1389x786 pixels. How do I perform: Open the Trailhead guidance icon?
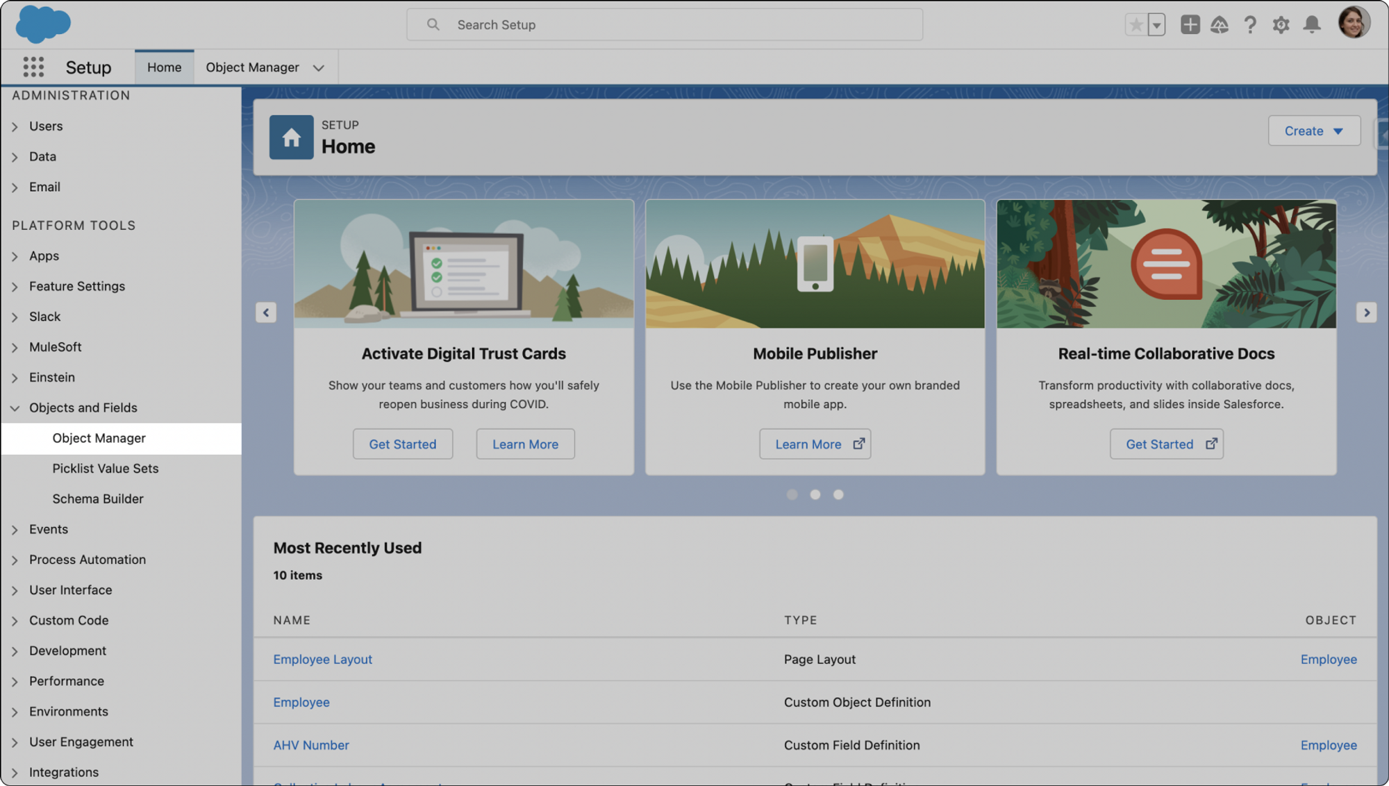coord(1220,25)
